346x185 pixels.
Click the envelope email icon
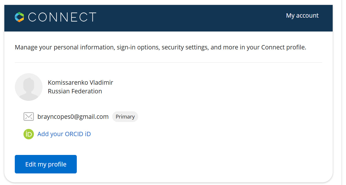29,116
